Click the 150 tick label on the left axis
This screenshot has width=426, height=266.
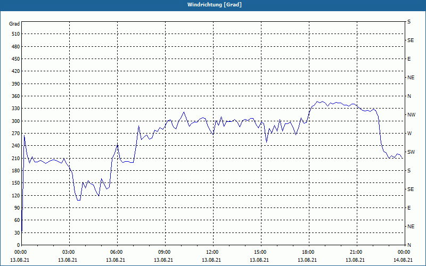coord(16,183)
